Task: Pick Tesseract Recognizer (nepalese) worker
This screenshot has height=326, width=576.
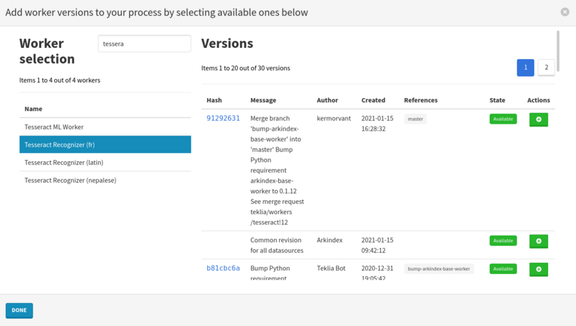Action: [70, 180]
